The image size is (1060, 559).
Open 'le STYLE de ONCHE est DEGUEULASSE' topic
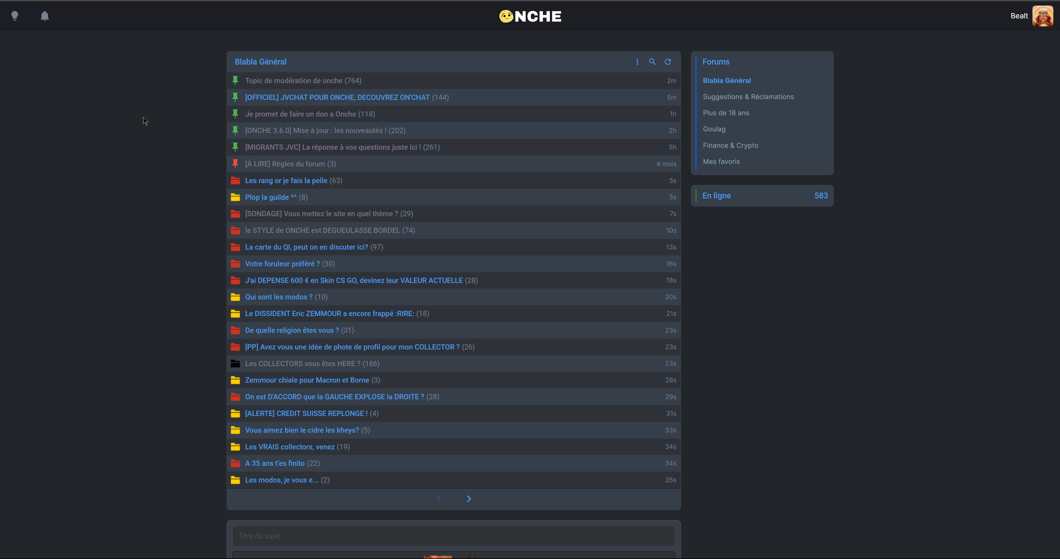coord(322,230)
